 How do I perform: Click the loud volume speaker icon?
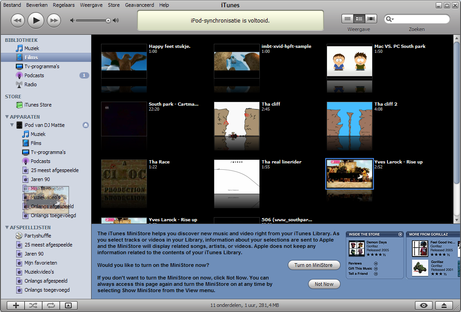(116, 20)
